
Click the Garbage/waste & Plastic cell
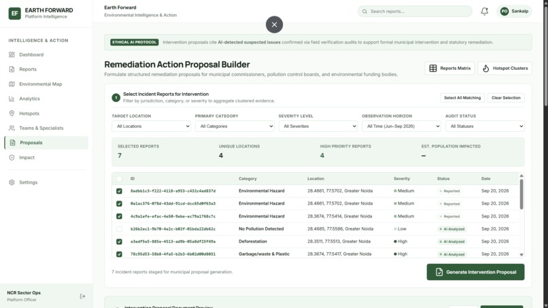pyautogui.click(x=264, y=254)
